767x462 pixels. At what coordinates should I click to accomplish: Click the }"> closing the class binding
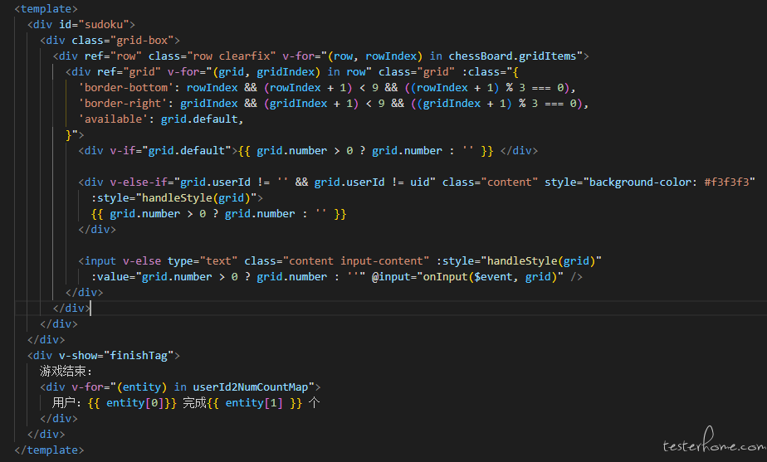tap(75, 134)
